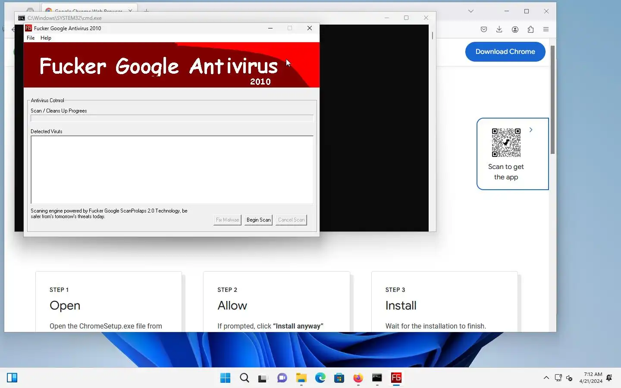Close the Fucker Google Antivirus window
The image size is (621, 388).
[x=309, y=28]
